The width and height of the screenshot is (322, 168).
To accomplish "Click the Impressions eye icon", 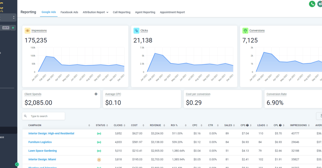I will [27, 31].
